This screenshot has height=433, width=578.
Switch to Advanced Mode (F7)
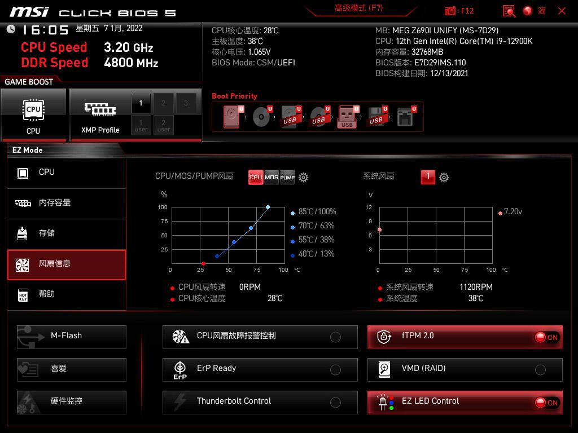tap(358, 8)
